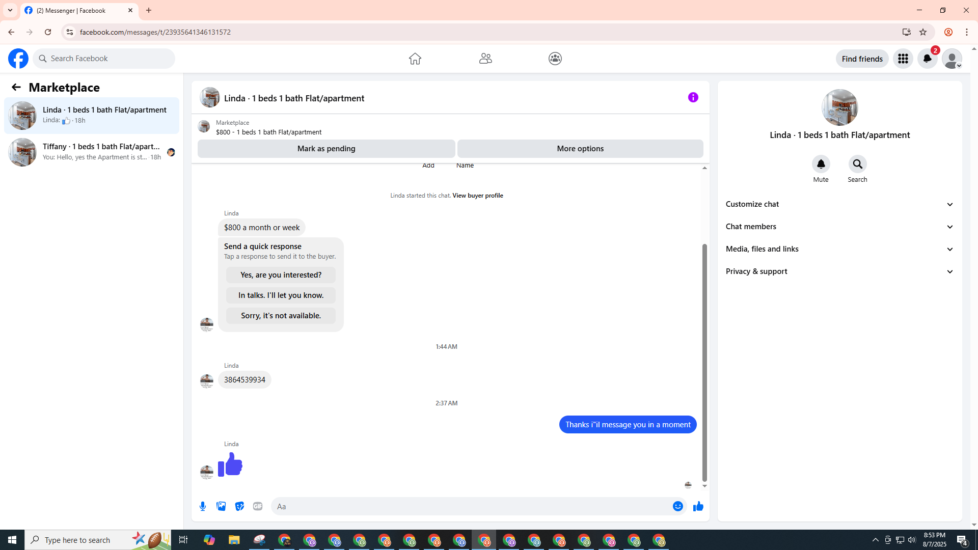Send quick response 'Yes, are you interested?'
The width and height of the screenshot is (978, 550).
281,275
